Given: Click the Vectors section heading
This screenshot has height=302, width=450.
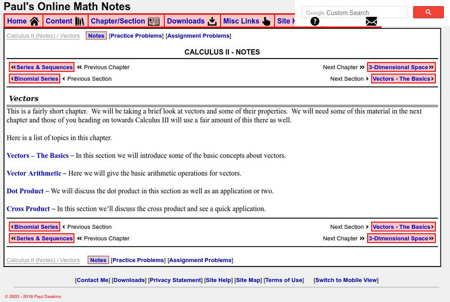Looking at the screenshot, I should click(x=24, y=98).
